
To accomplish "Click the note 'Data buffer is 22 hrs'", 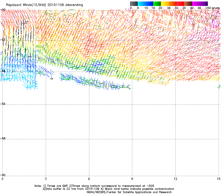I will pos(61,189).
